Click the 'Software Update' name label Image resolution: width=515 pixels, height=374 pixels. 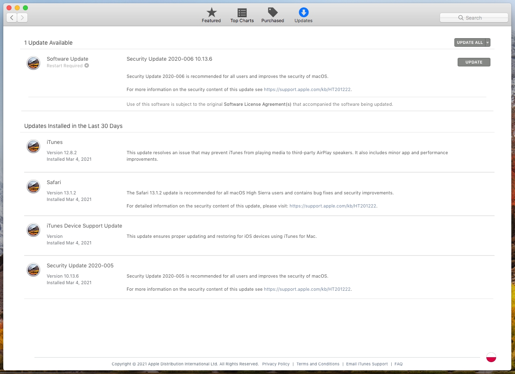click(68, 59)
